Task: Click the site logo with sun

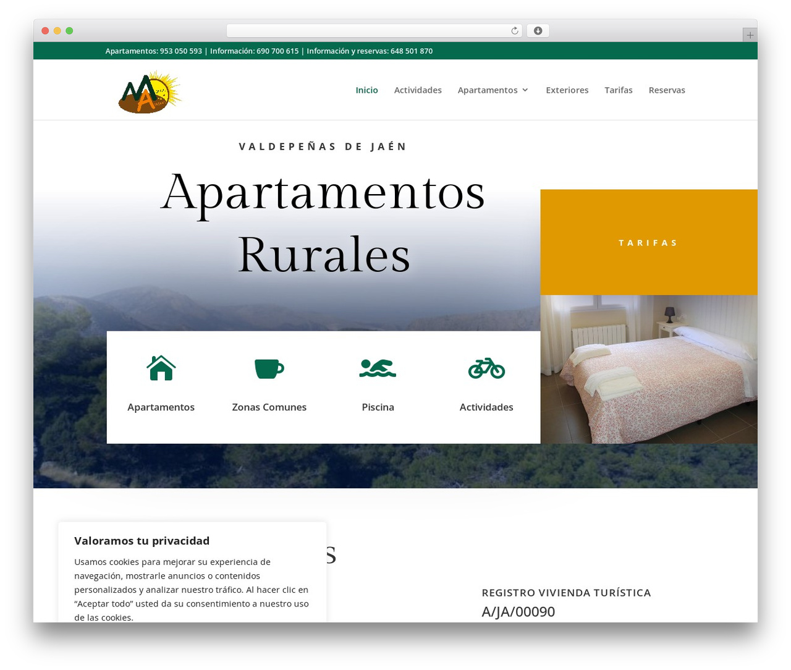Action: coord(150,92)
